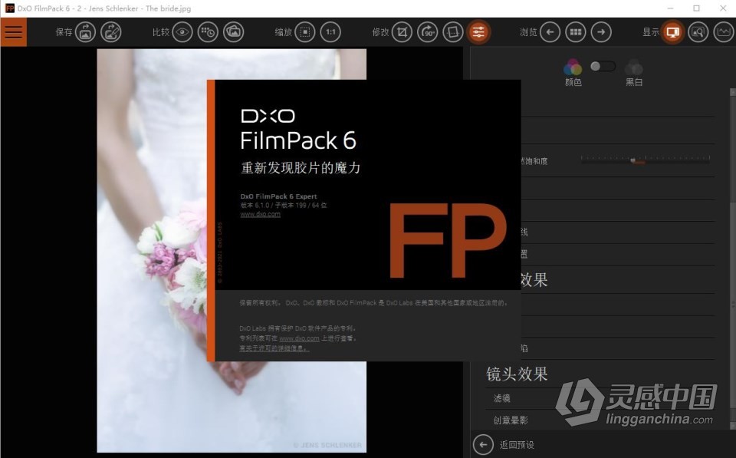Click the zoom fit-to-screen icon
Image resolution: width=736 pixels, height=458 pixels.
point(305,32)
